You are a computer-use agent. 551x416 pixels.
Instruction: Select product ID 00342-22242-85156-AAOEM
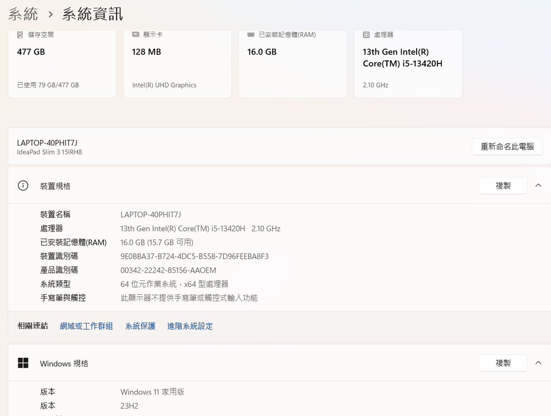(x=168, y=270)
